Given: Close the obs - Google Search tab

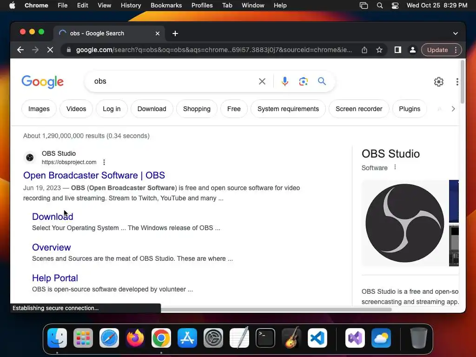Looking at the screenshot, I should pyautogui.click(x=158, y=33).
